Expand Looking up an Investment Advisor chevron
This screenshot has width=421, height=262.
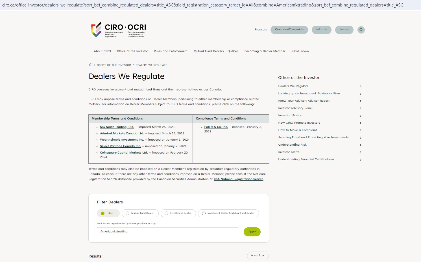tap(360, 94)
